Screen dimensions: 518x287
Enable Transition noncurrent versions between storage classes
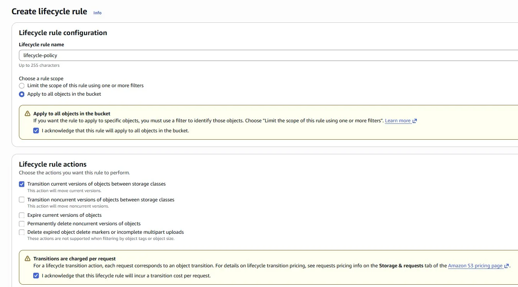coord(22,200)
